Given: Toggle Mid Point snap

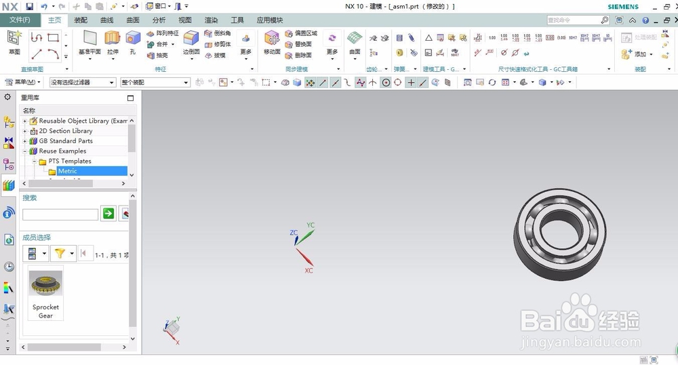Looking at the screenshot, I should 336,83.
